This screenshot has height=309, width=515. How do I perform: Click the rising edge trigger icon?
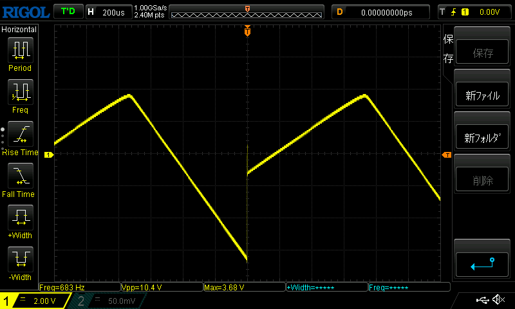point(454,12)
